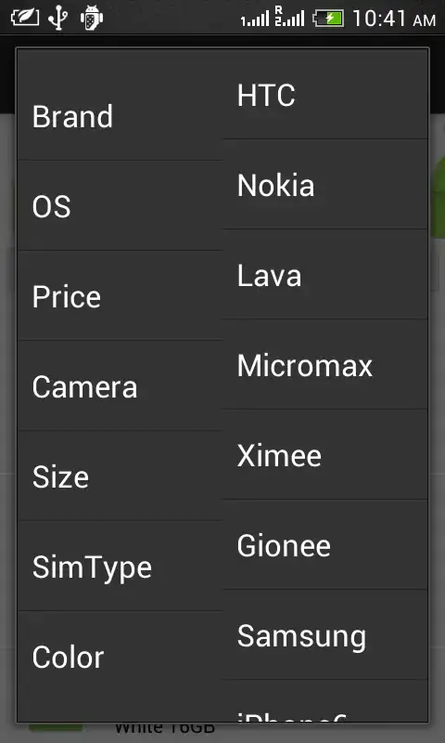The width and height of the screenshot is (445, 743).
Task: Pick Samsung in the brand list
Action: (324, 634)
